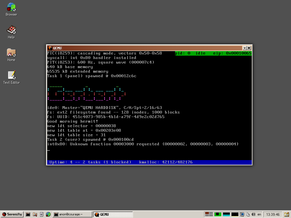This screenshot has width=291, height=218.
Task: Open the Help desktop shortcut
Action: 11,32
